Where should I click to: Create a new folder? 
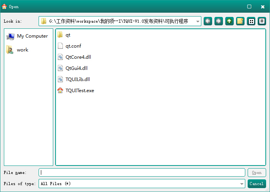coord(240,21)
